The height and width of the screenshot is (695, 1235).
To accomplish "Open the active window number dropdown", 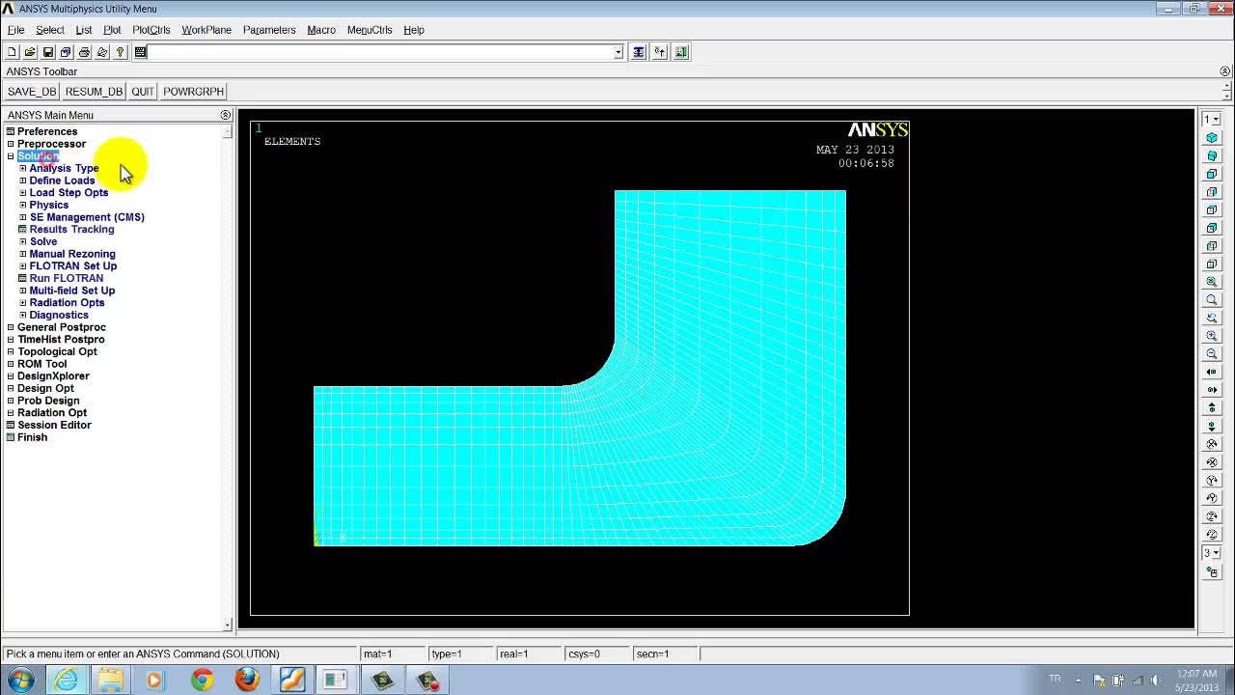I will [1212, 120].
